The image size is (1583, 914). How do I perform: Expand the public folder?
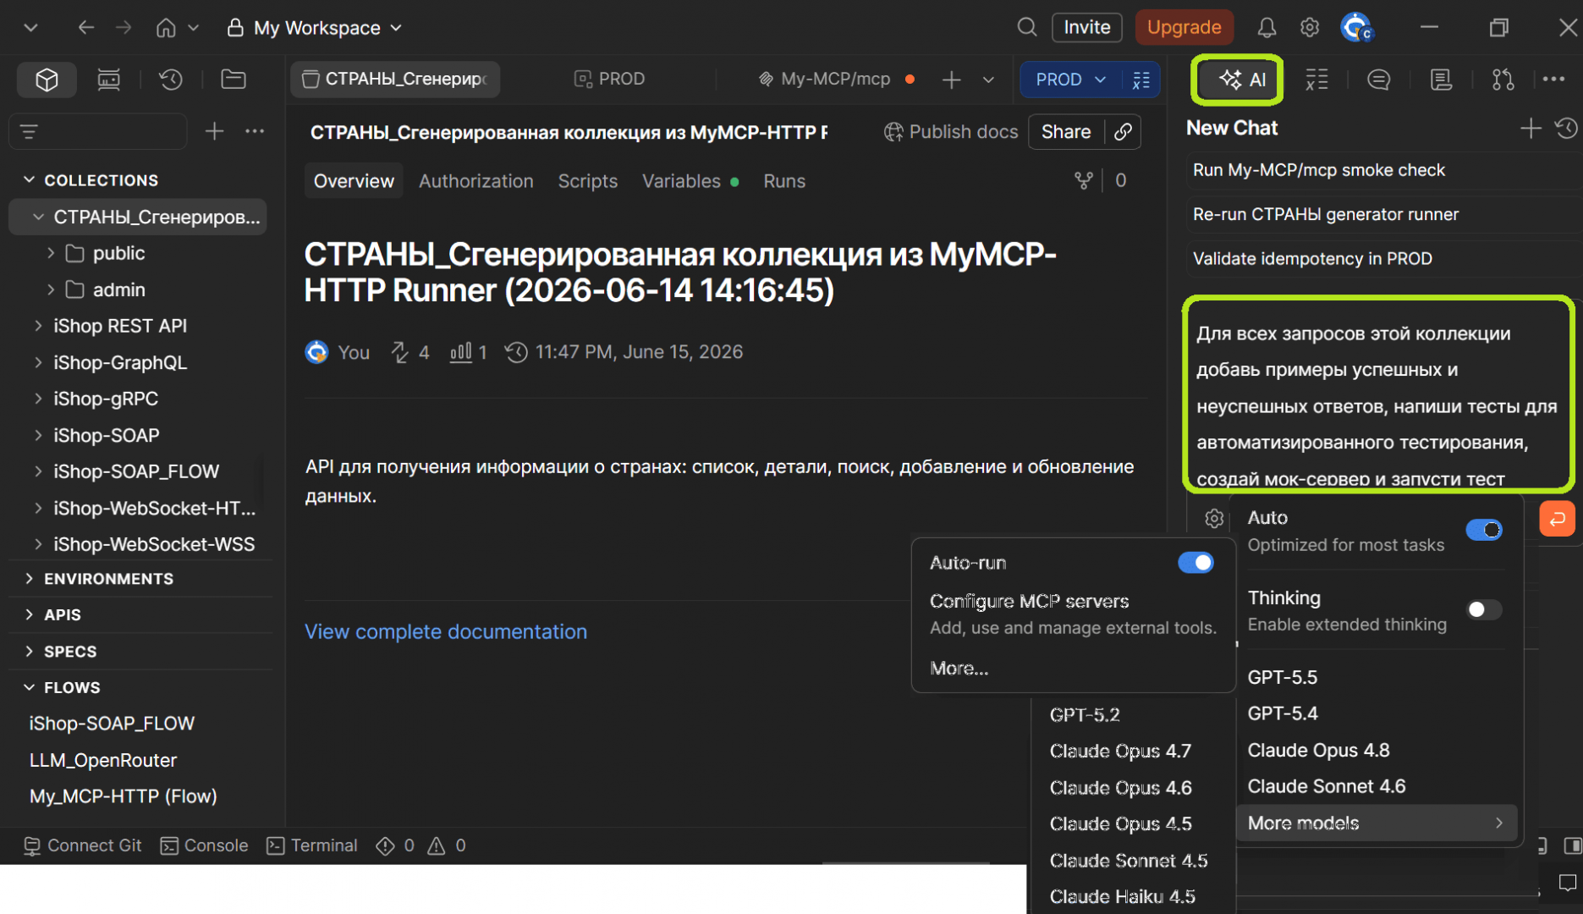[51, 253]
